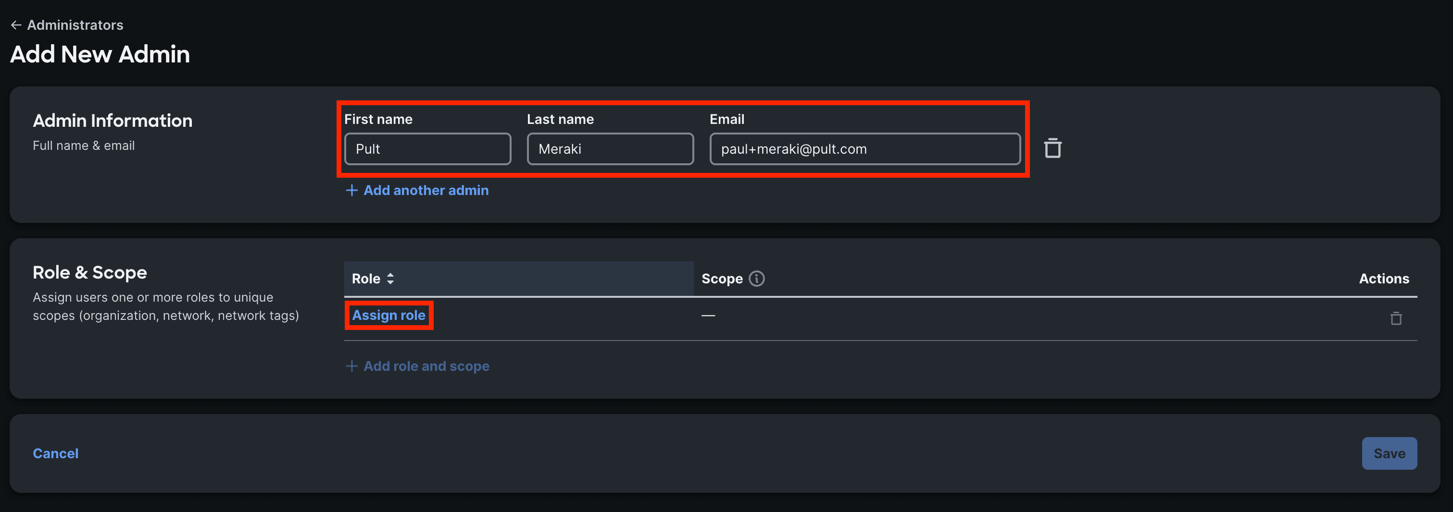The width and height of the screenshot is (1453, 512).
Task: Click the Assign role link
Action: coord(388,316)
